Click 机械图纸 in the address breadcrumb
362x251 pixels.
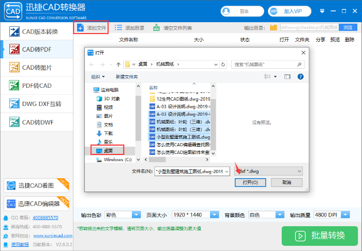pyautogui.click(x=165, y=65)
